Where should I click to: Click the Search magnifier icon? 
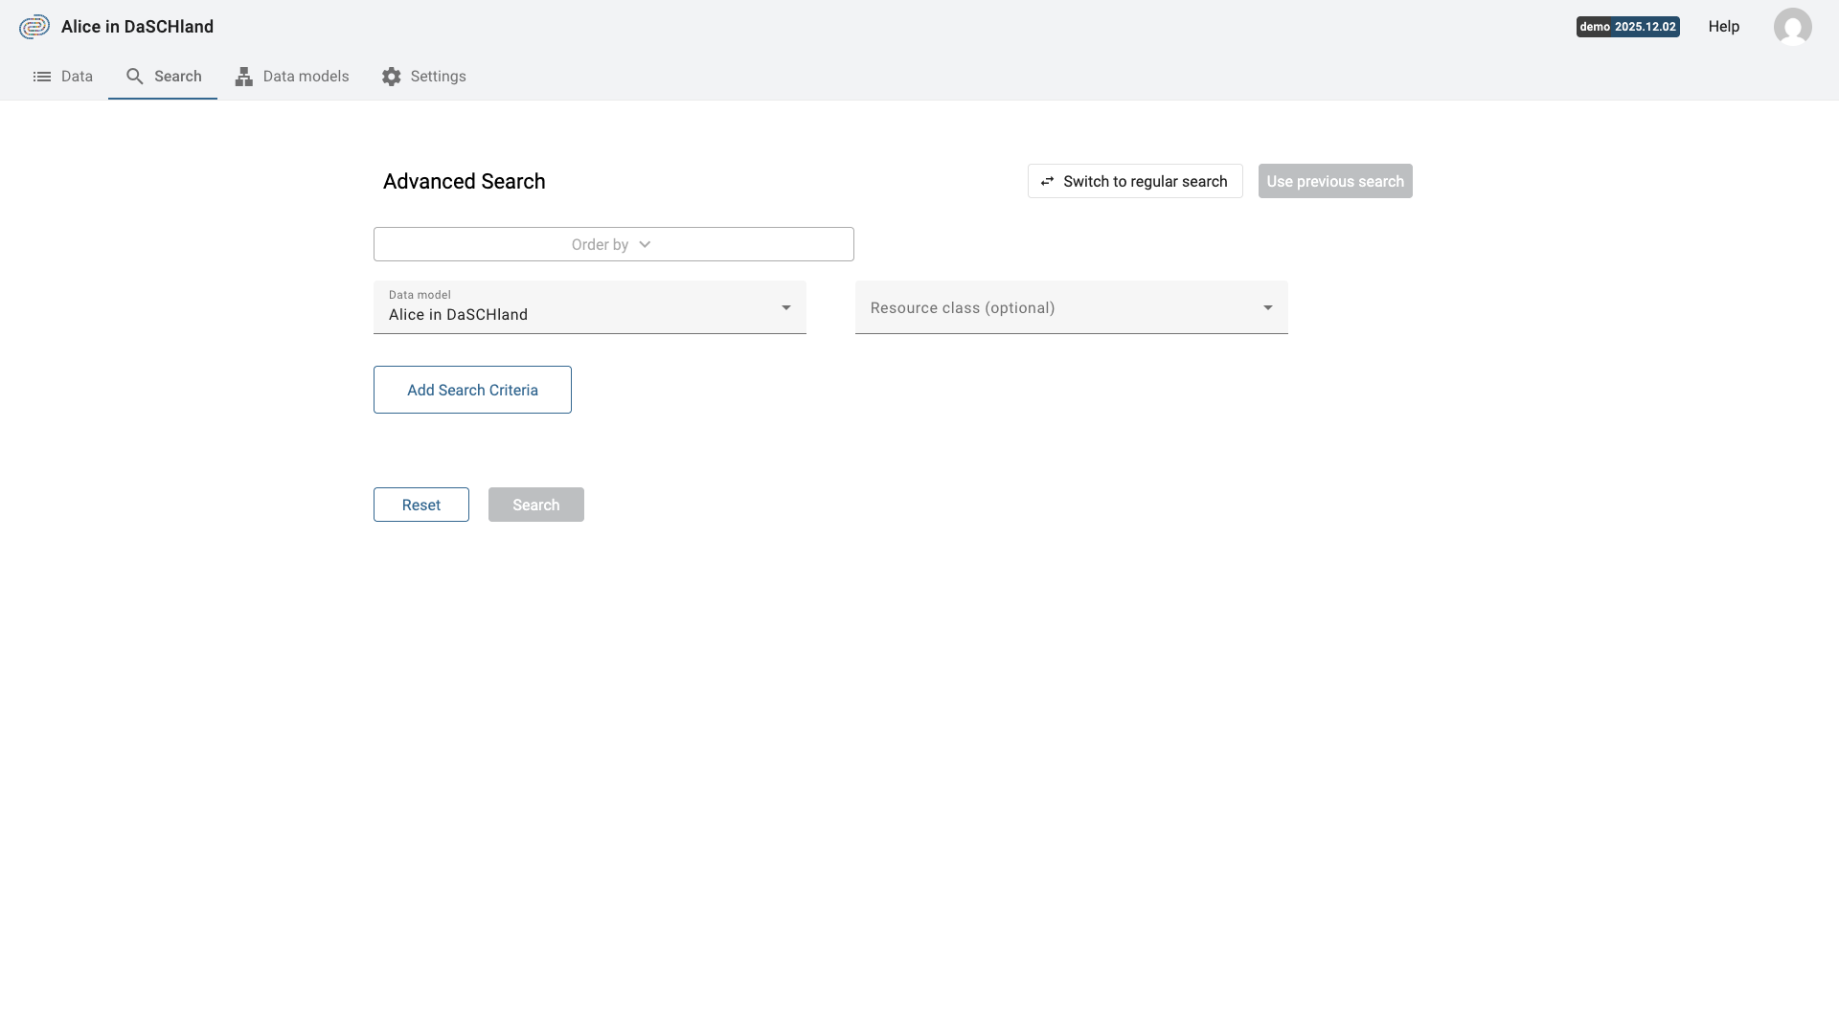[x=134, y=76]
